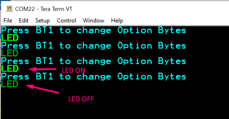Viewport: 229px width, 119px height.
Task: Click the pink arrow above LED OFF
Action: 43,89
